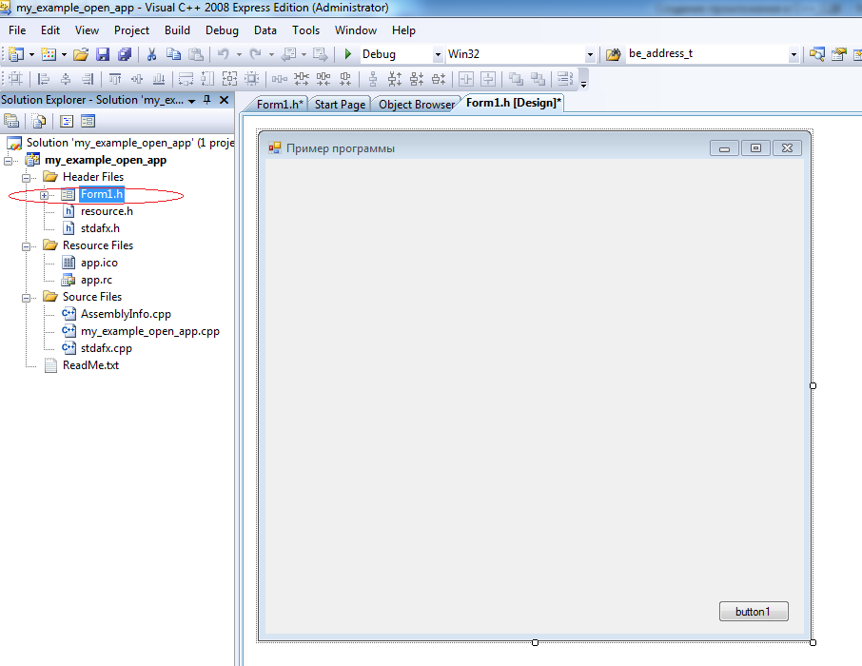This screenshot has width=862, height=666.
Task: Click View Designer icon in Solution Explorer
Action: coord(88,121)
